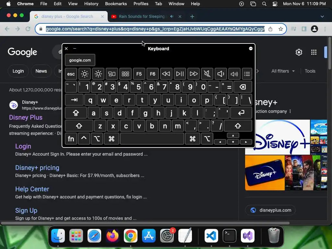Open the Sign Up sitelink

click(26, 210)
